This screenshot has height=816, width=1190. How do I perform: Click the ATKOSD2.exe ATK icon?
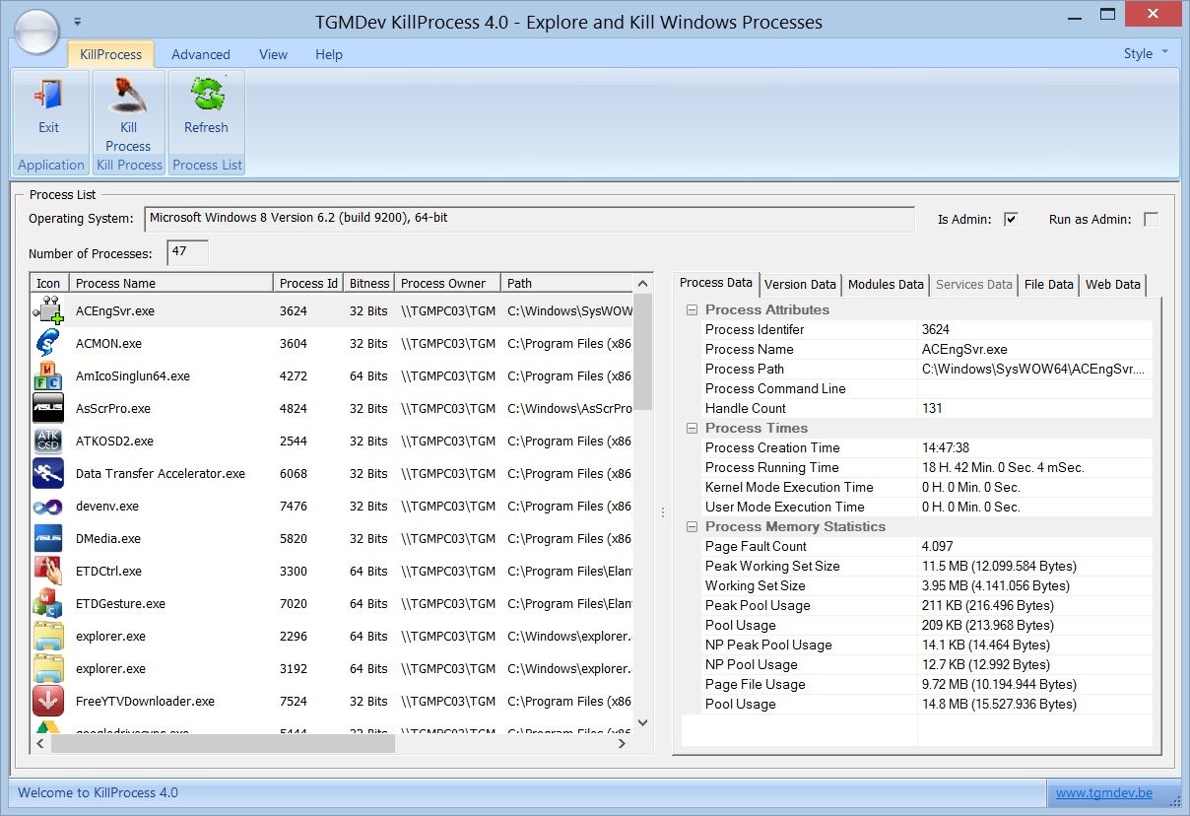tap(46, 441)
